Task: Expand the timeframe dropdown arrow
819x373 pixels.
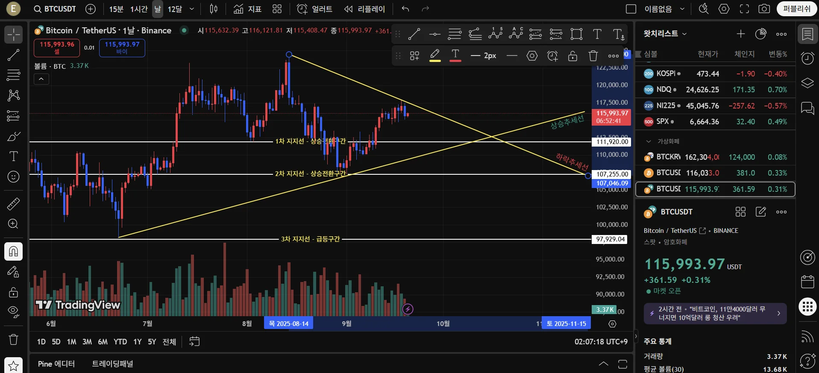Action: coord(192,9)
